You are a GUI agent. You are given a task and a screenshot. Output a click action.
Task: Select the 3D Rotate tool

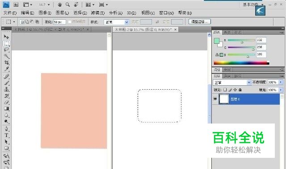click(x=6, y=156)
